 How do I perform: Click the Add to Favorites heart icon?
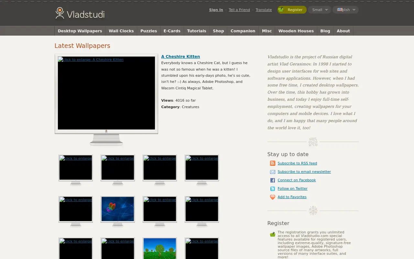click(x=273, y=197)
